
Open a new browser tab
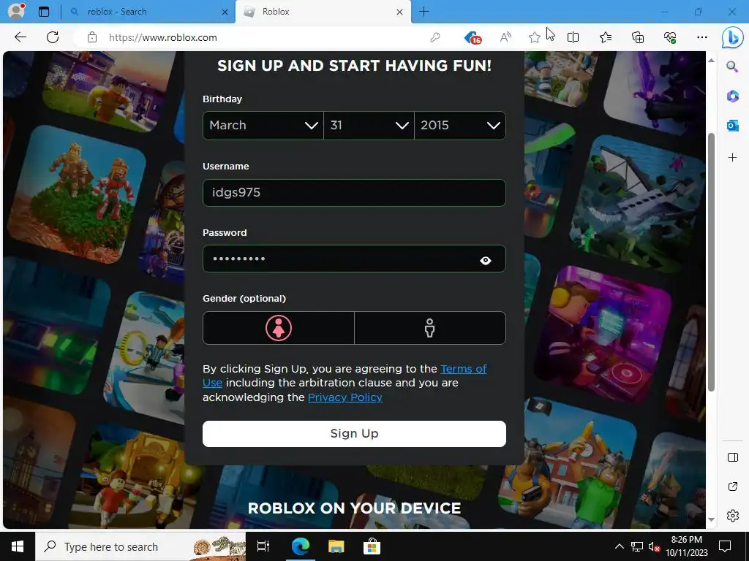(x=424, y=12)
